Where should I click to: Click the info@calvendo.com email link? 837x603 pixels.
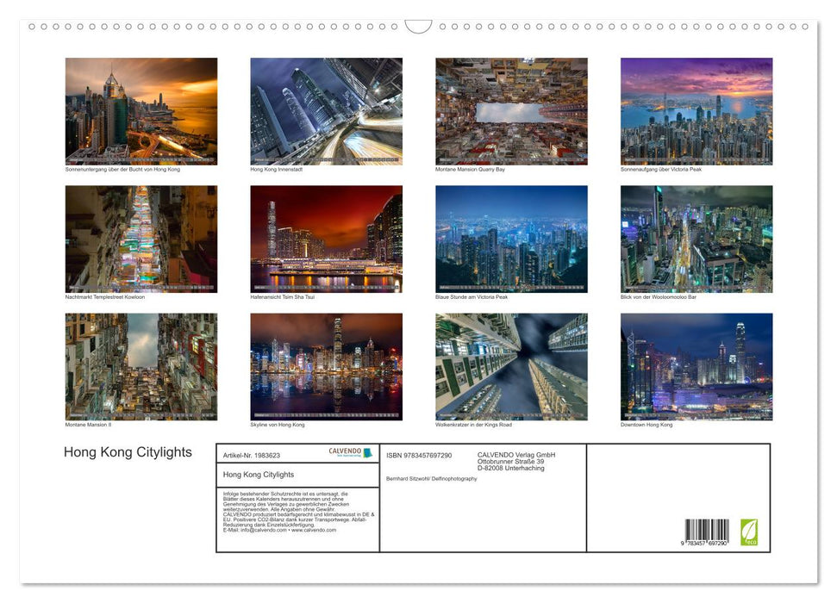pyautogui.click(x=263, y=529)
